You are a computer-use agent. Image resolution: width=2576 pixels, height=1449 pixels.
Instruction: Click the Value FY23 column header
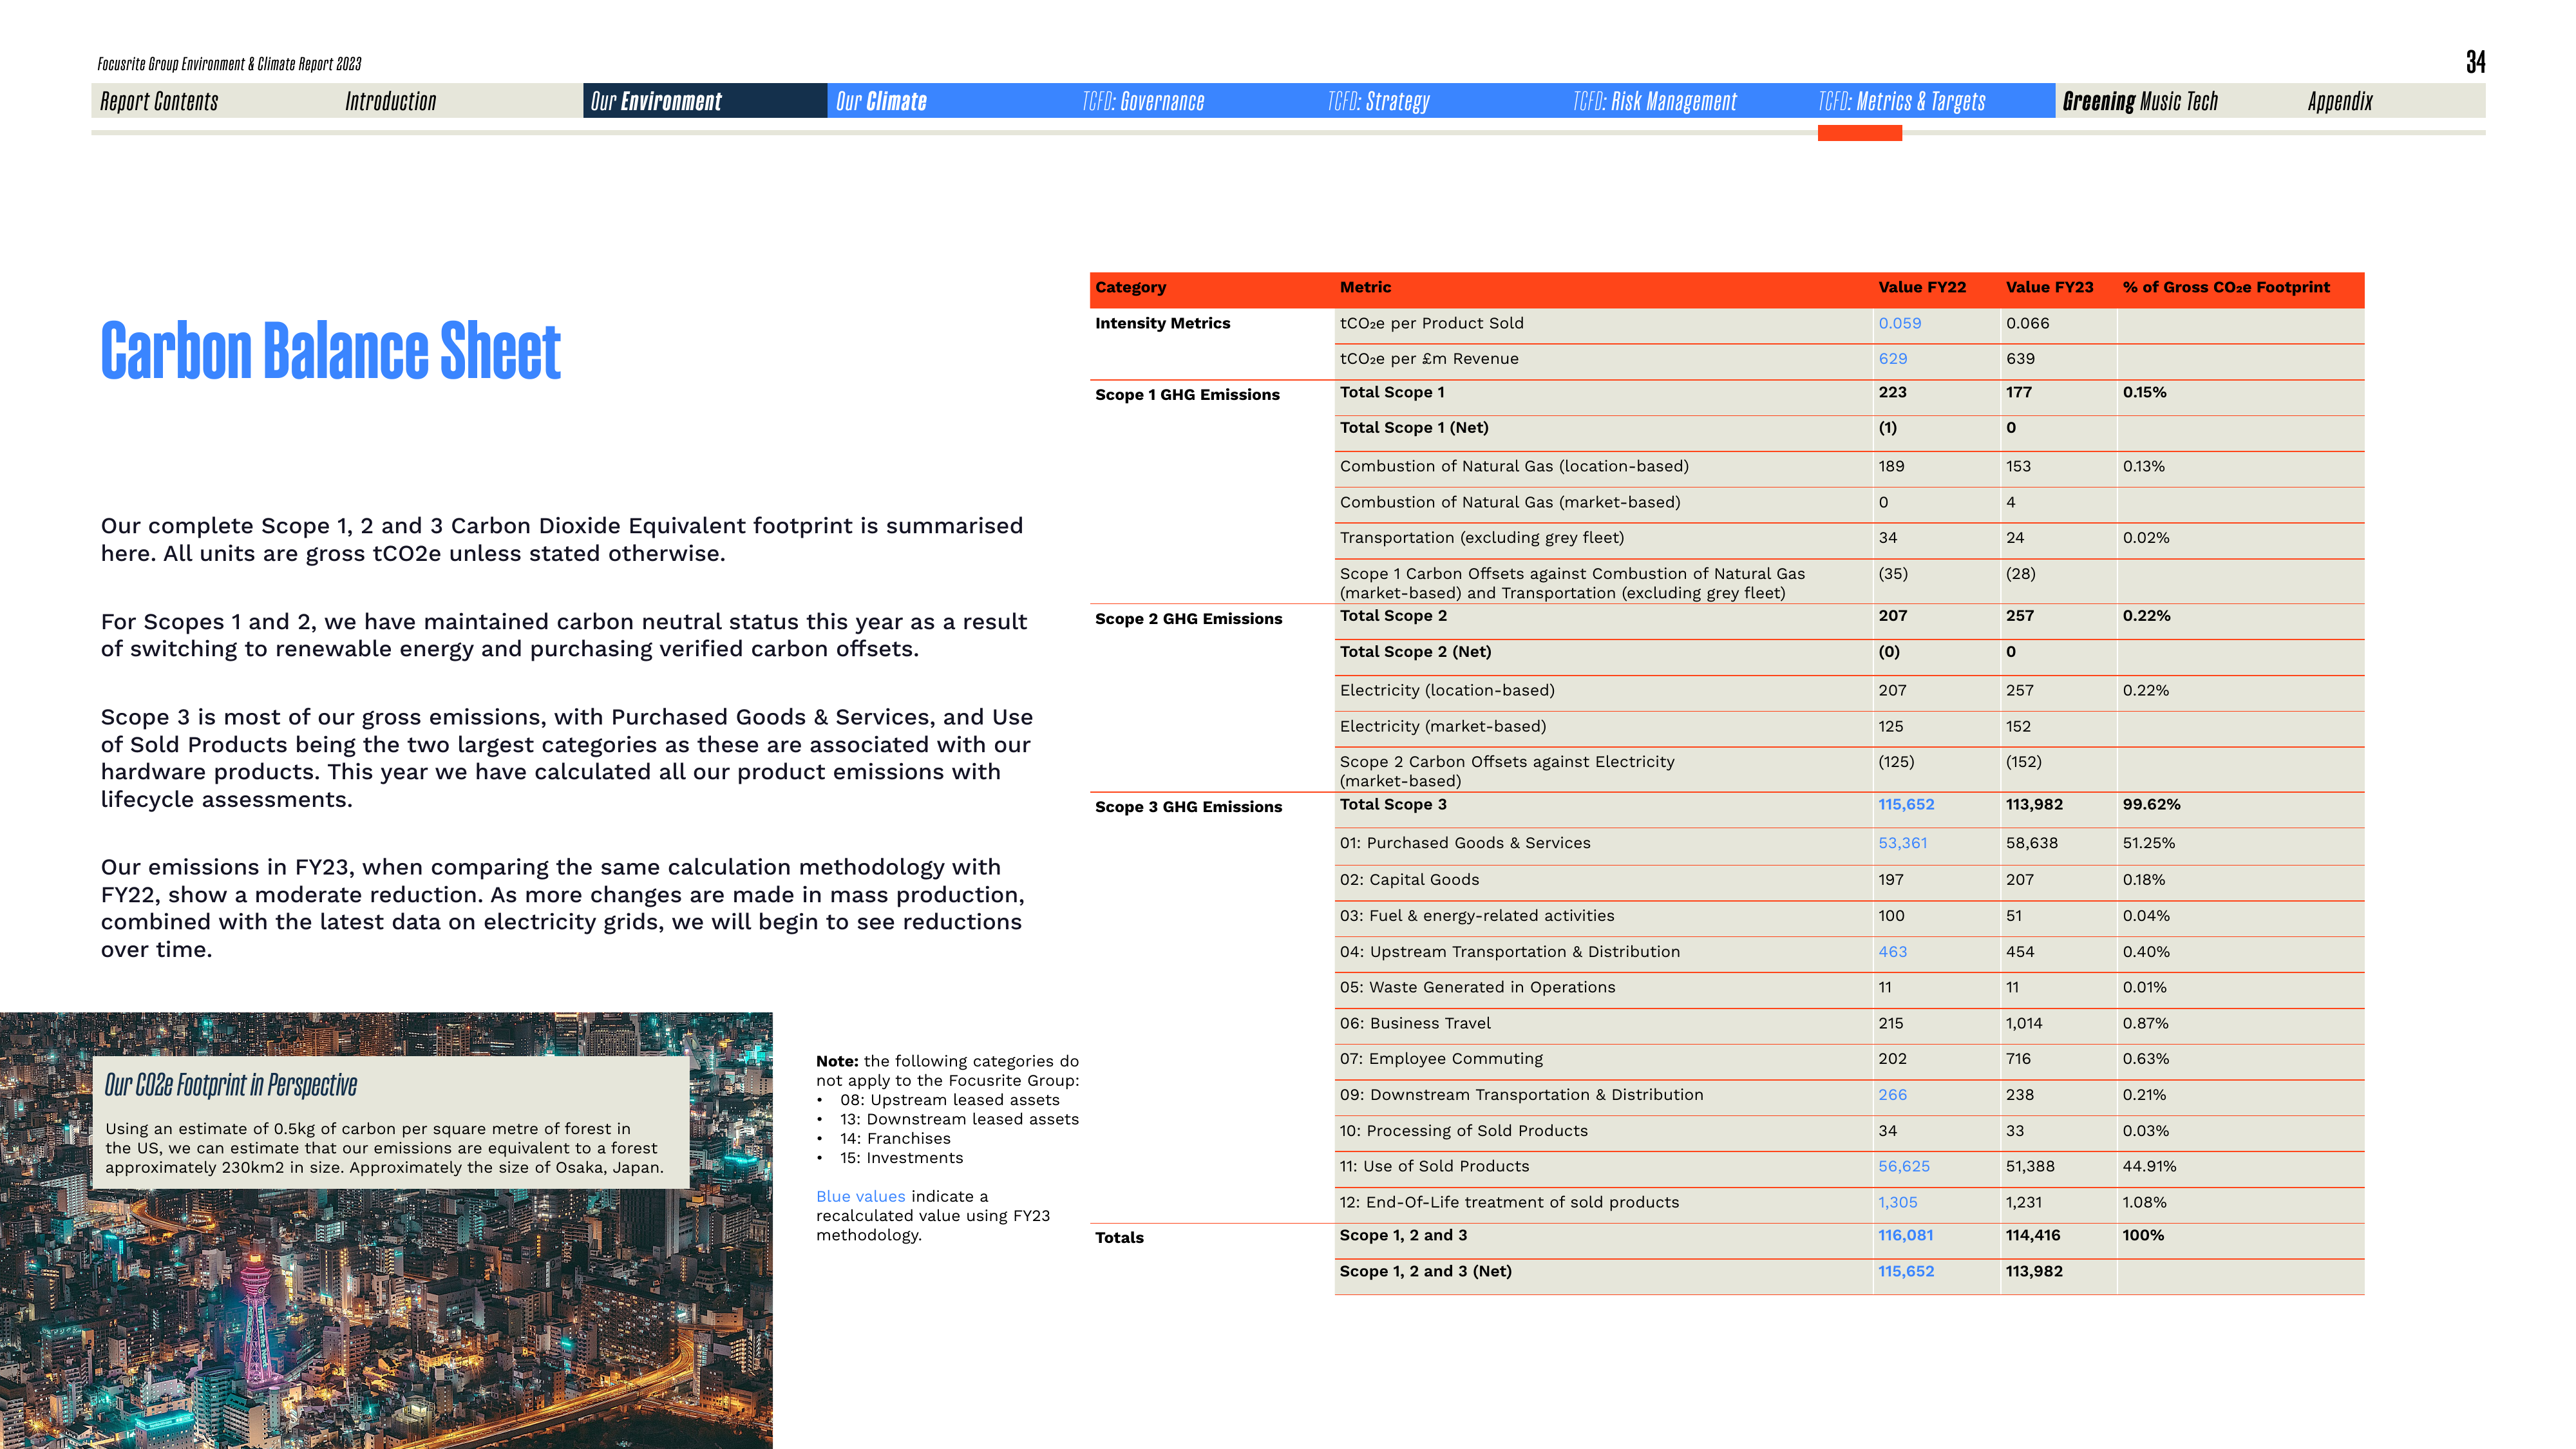click(x=2049, y=287)
